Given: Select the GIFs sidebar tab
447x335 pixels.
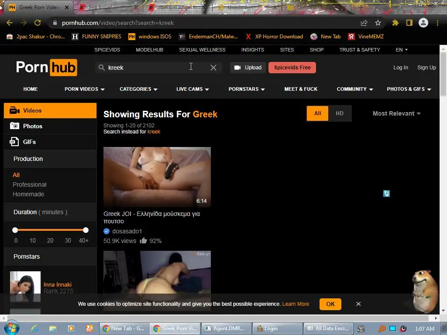Looking at the screenshot, I should tap(50, 142).
